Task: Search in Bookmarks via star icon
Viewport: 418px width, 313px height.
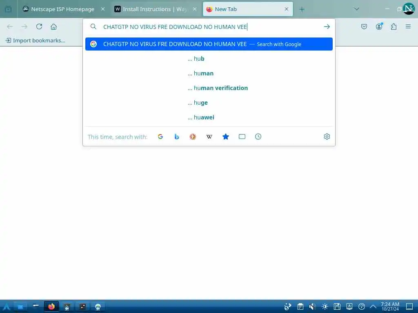Action: (225, 137)
